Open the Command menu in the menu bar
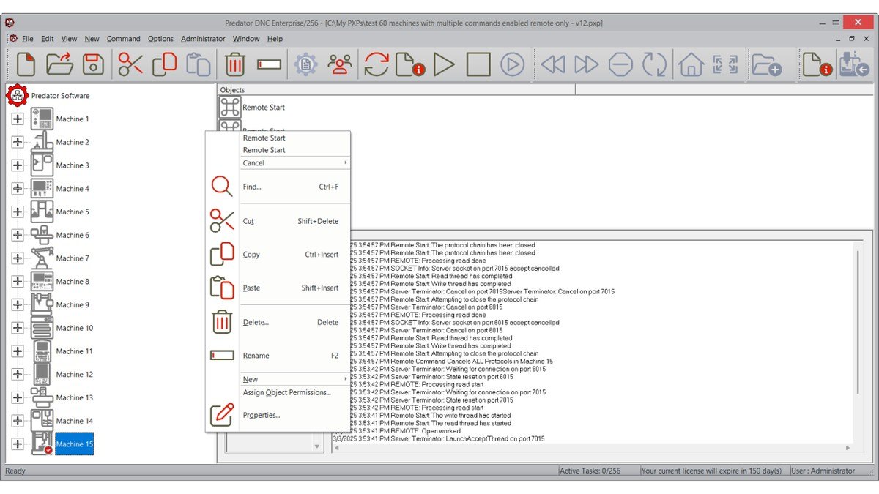This screenshot has width=879, height=494. pos(123,39)
